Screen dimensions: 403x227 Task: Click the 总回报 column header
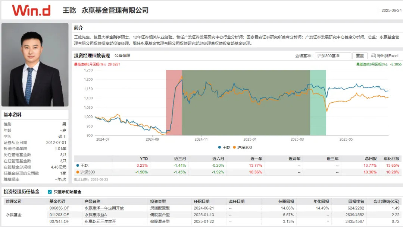click(x=371, y=159)
